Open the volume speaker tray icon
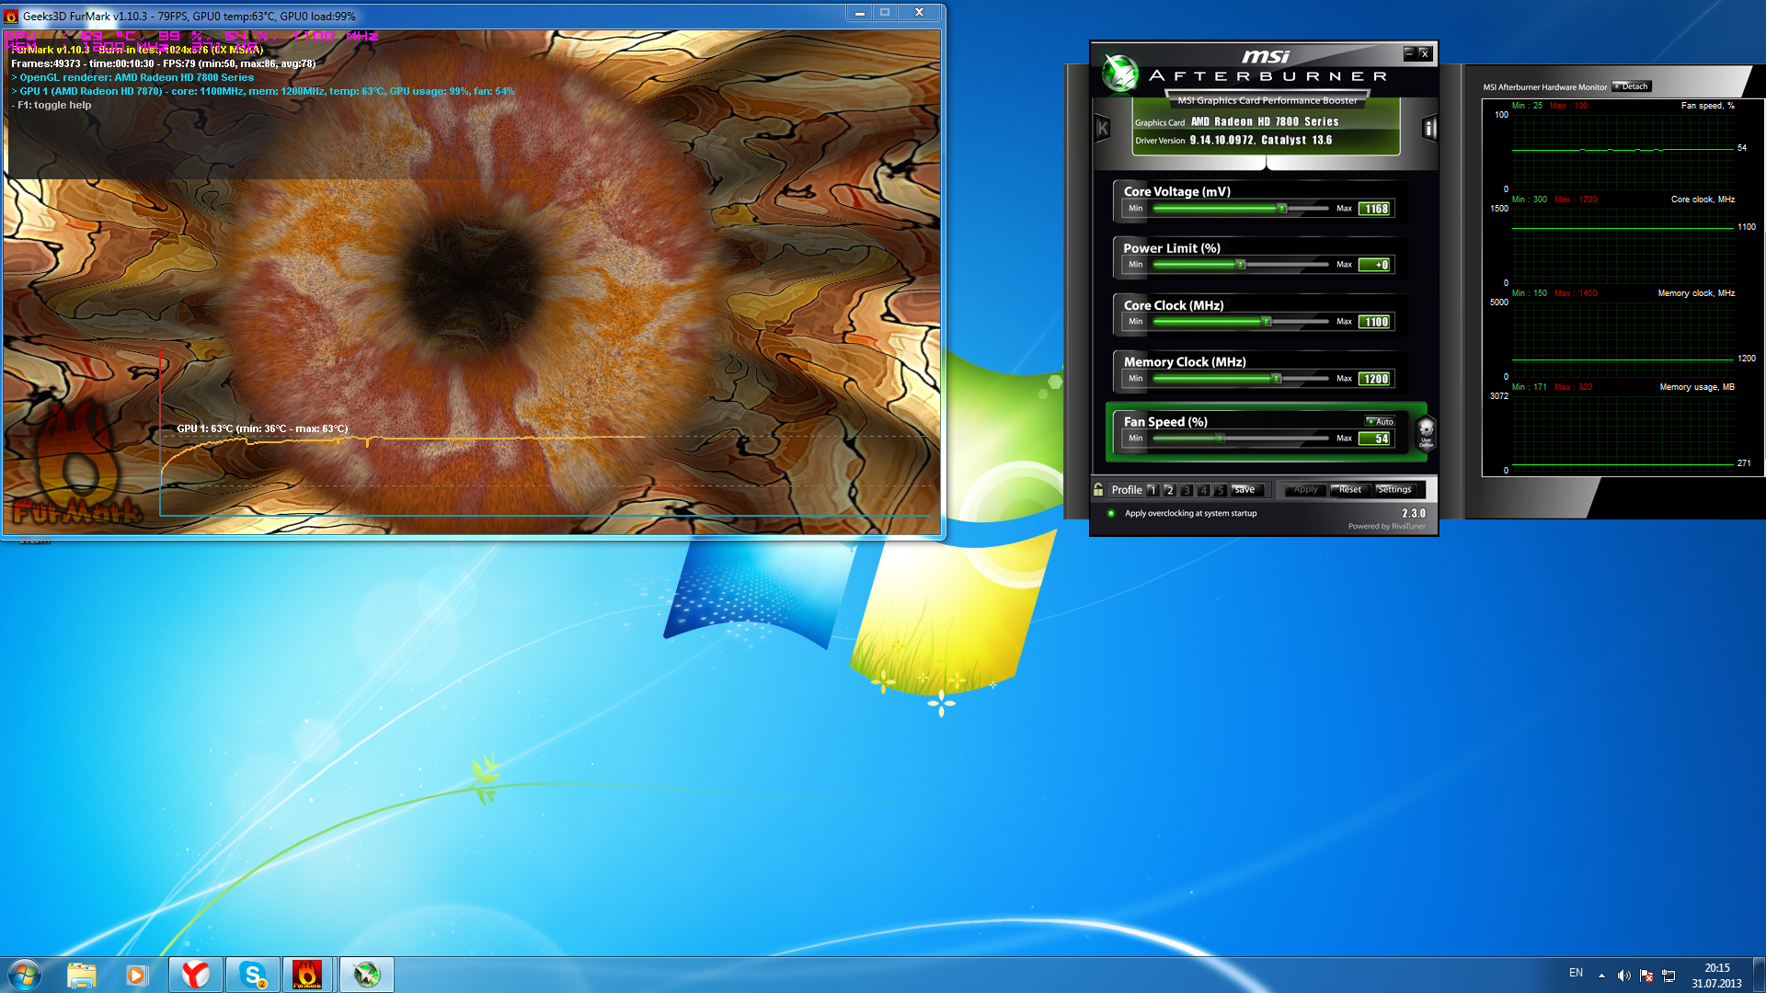 [1623, 976]
